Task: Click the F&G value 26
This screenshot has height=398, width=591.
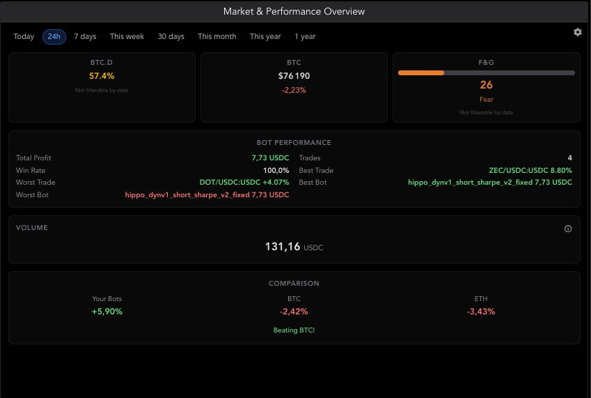Action: pos(486,85)
